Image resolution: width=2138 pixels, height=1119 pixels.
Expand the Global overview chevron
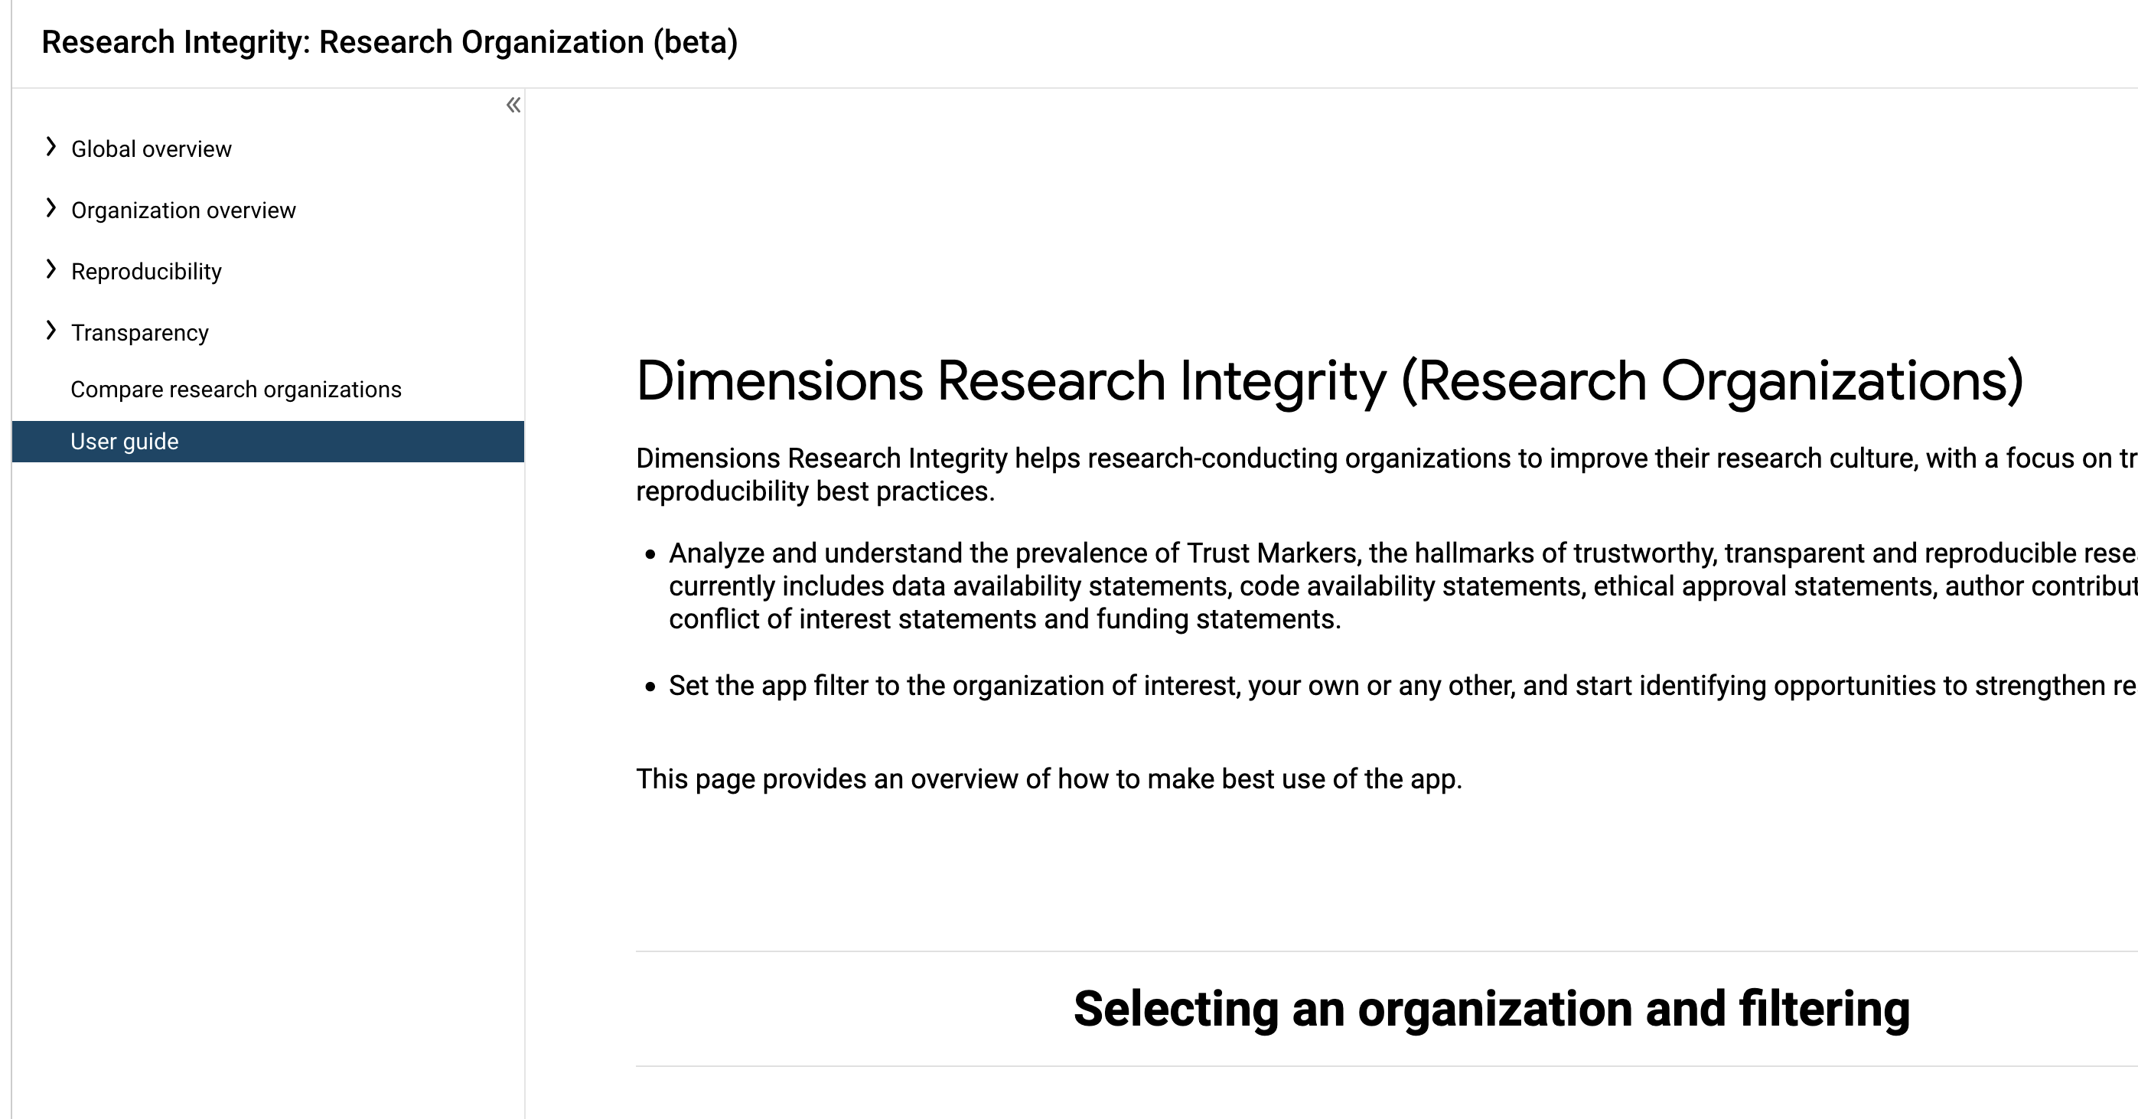tap(51, 147)
